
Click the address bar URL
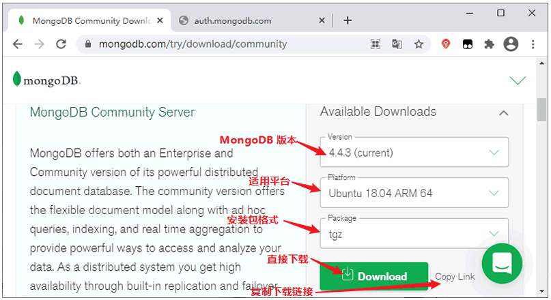pos(193,44)
